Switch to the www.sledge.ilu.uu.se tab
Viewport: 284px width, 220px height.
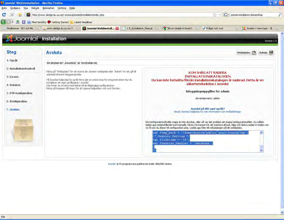(x=61, y=28)
